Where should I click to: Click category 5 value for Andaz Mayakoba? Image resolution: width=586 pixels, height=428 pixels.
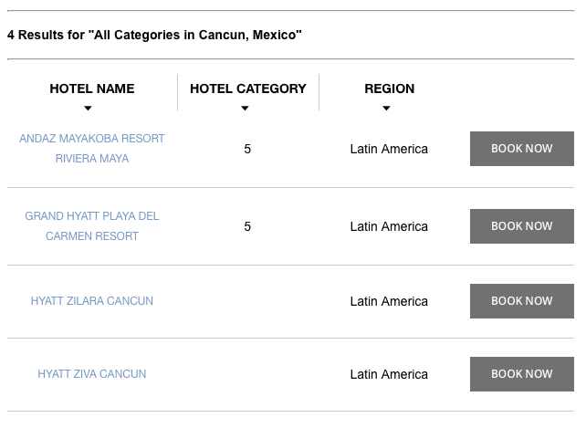[x=247, y=149]
